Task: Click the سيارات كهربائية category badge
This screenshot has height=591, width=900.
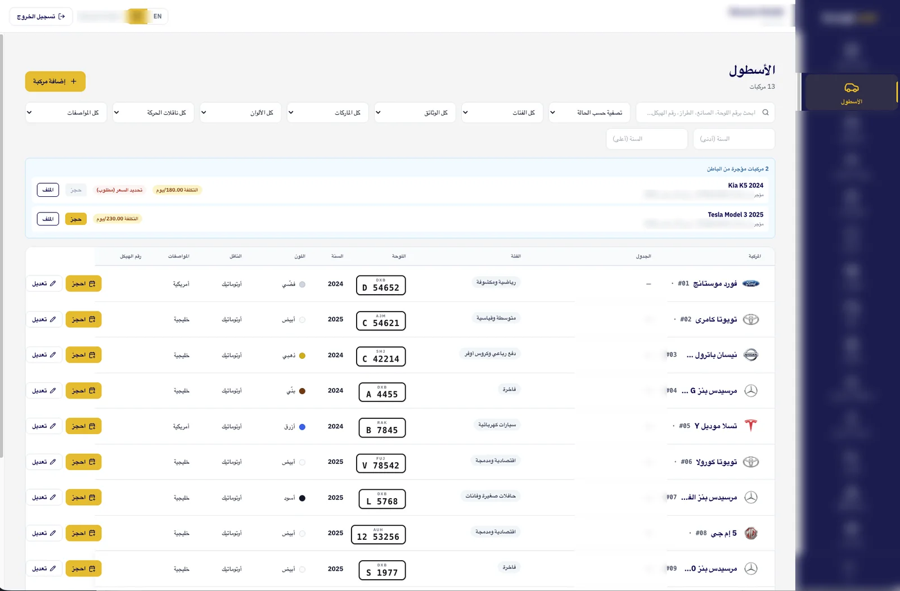Action: [x=497, y=425]
